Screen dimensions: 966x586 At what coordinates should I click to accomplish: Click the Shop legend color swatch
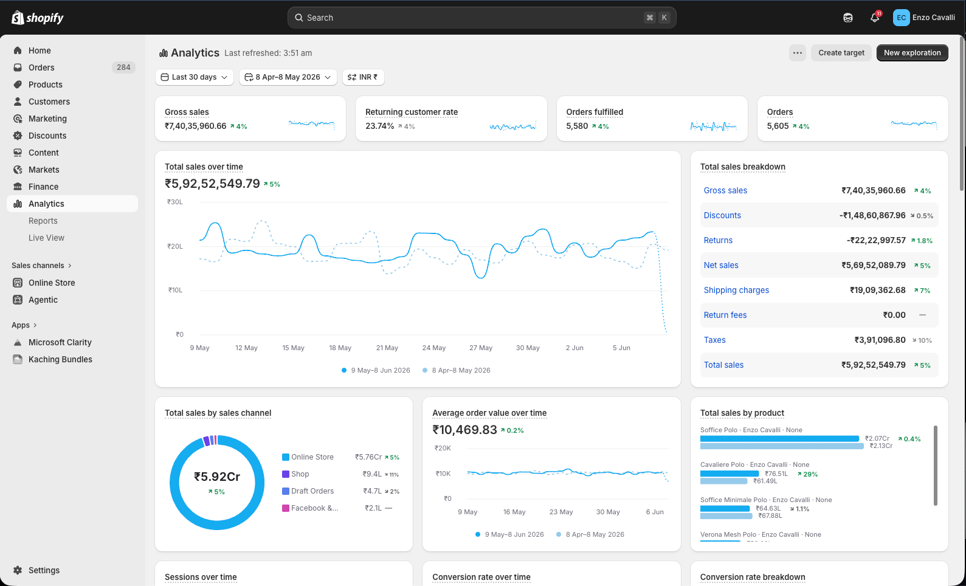click(286, 474)
